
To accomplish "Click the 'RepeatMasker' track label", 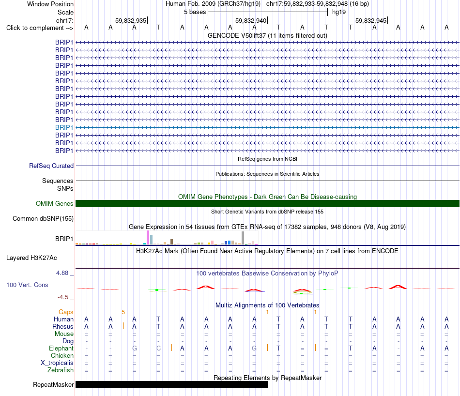I will coord(53,384).
